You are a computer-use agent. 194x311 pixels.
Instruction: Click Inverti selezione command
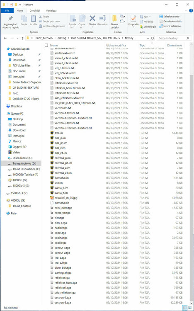(x=170, y=26)
